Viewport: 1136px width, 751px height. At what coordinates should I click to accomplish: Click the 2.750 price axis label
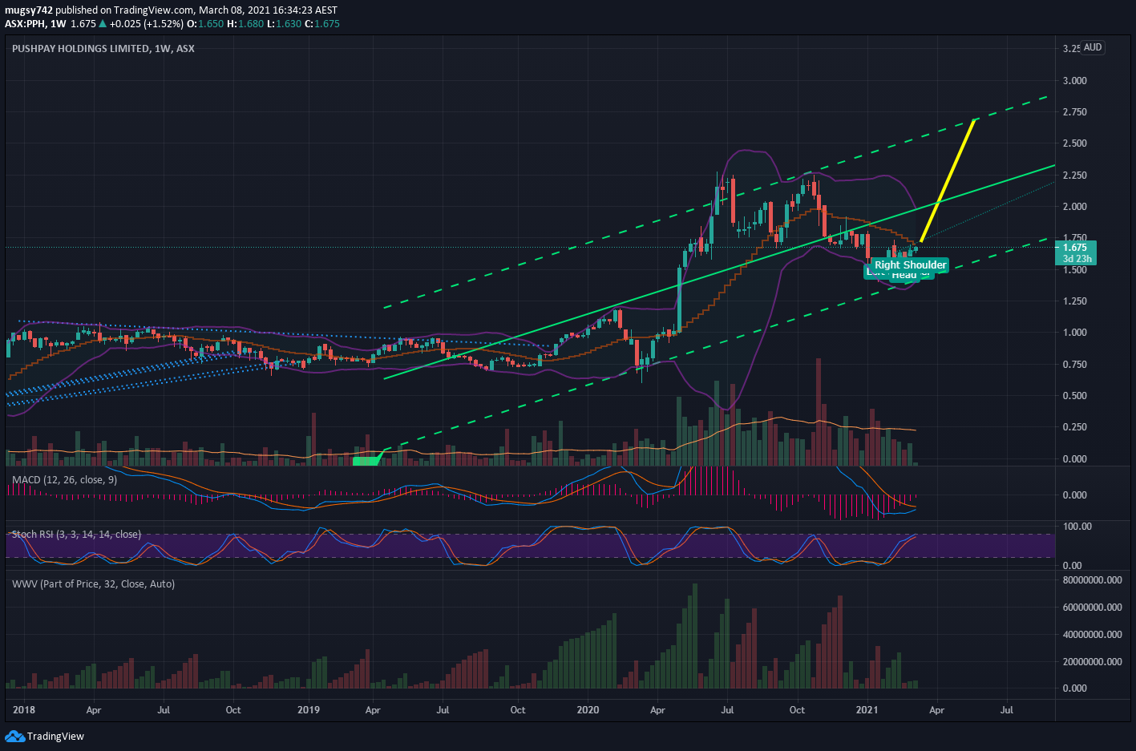[1074, 111]
